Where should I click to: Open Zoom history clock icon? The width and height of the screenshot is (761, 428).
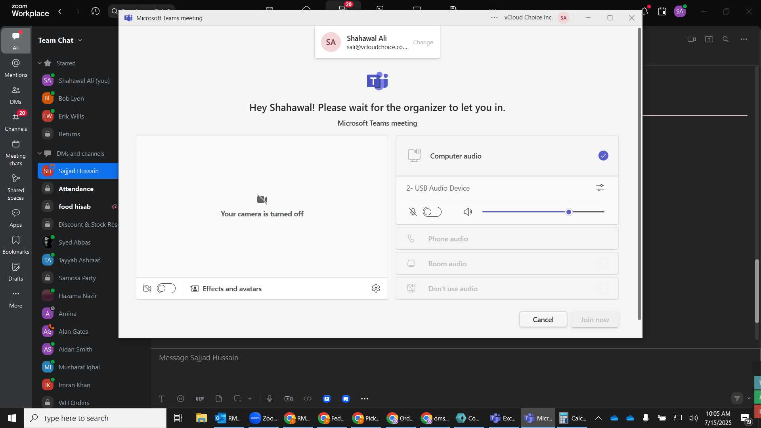[95, 11]
